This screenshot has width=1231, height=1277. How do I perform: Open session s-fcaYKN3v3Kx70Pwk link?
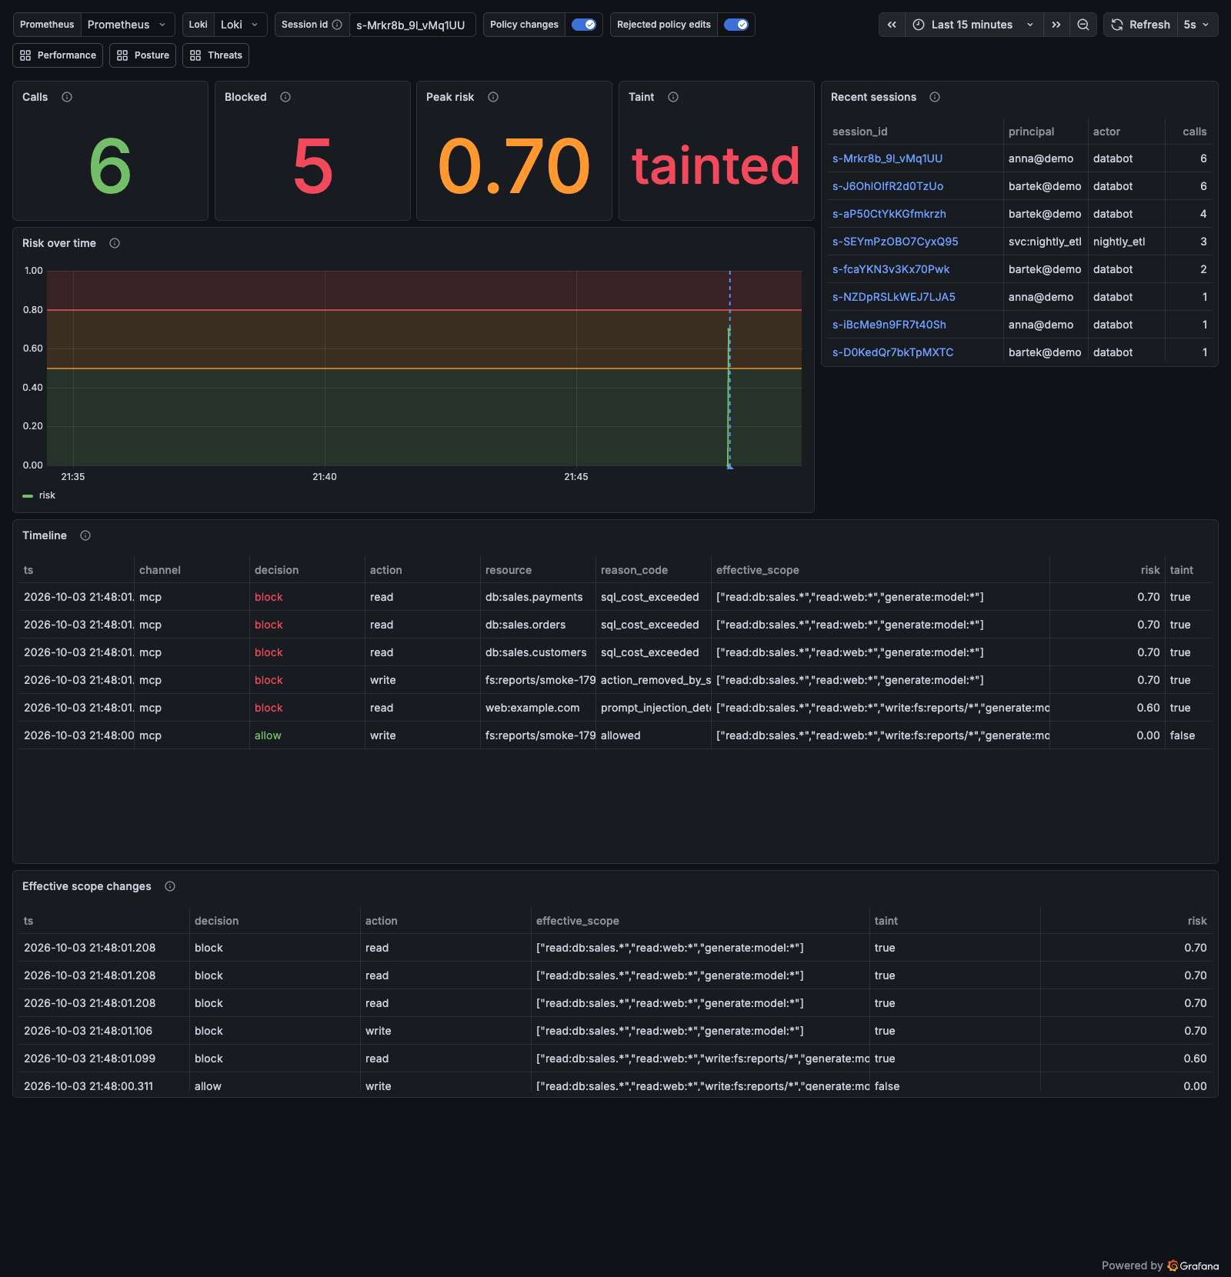[891, 269]
